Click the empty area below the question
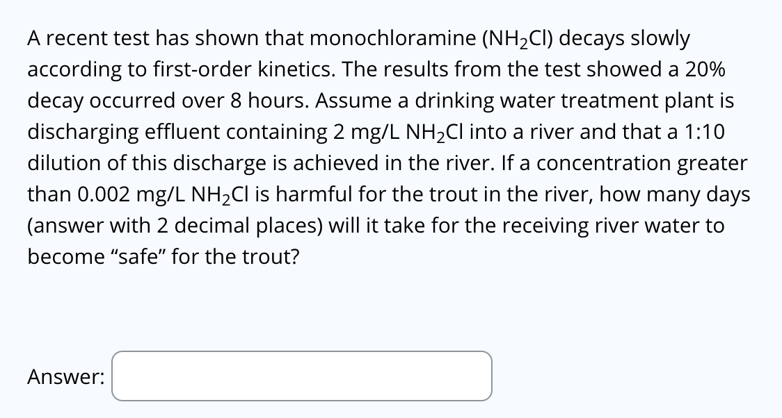 390,309
